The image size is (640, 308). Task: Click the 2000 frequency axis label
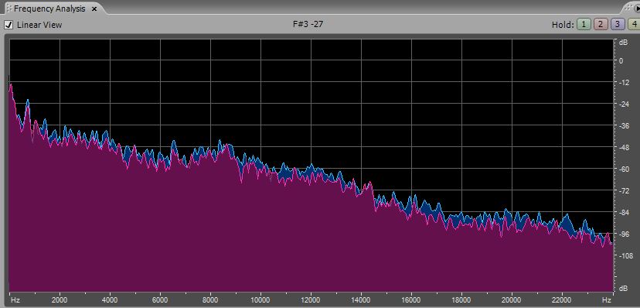click(60, 300)
